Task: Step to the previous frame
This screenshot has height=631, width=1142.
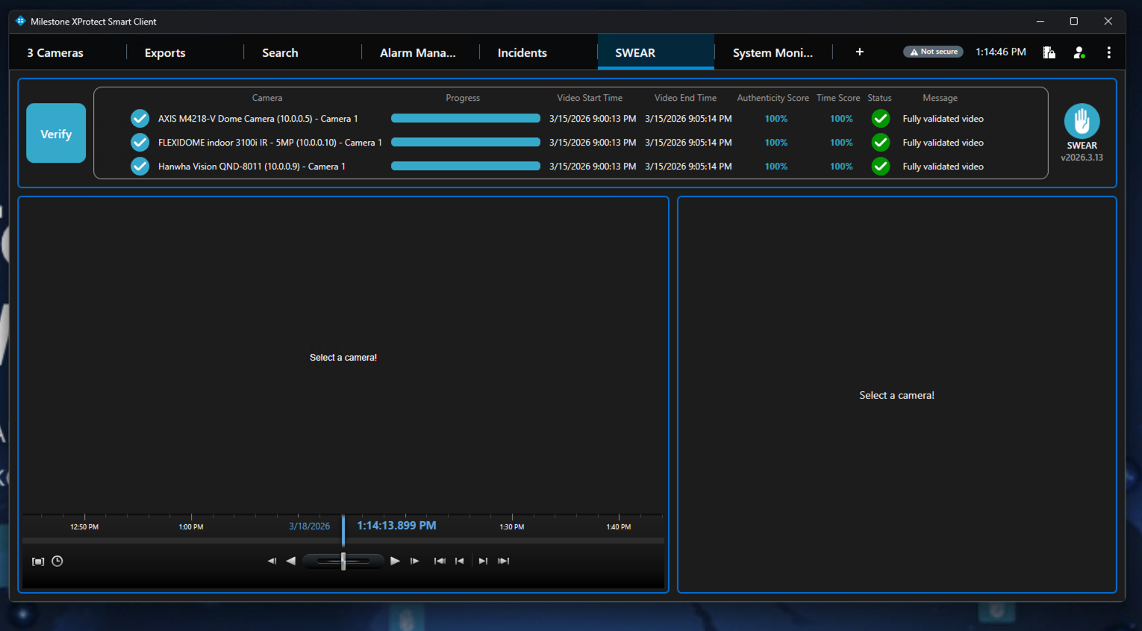Action: pos(272,561)
